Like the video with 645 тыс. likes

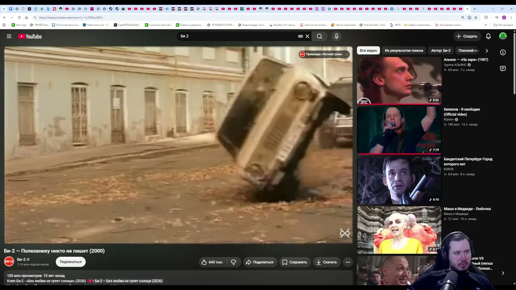[x=212, y=262]
